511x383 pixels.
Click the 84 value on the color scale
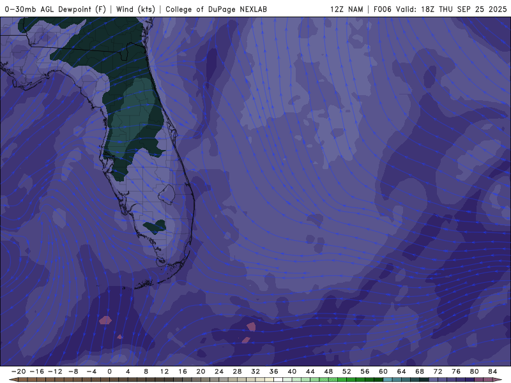[492, 372]
